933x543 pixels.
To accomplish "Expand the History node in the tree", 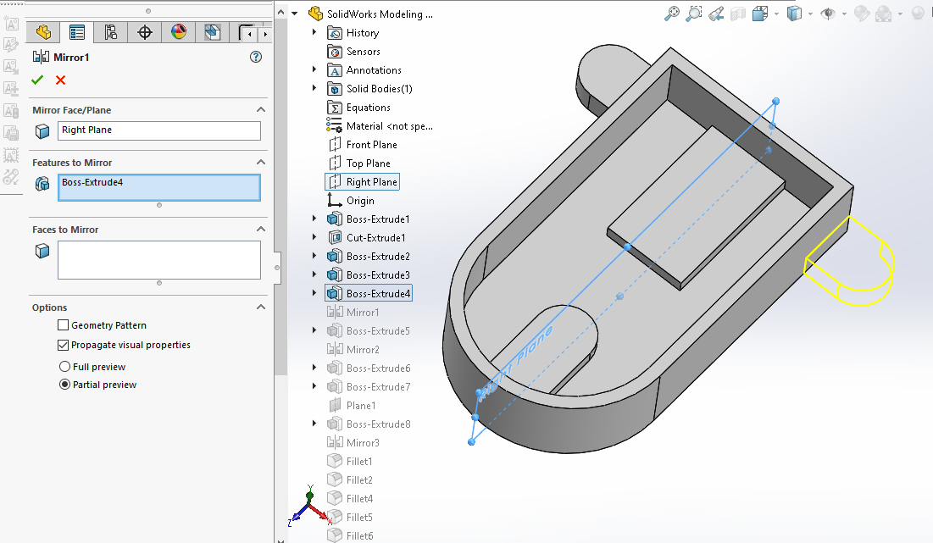I will (x=314, y=32).
